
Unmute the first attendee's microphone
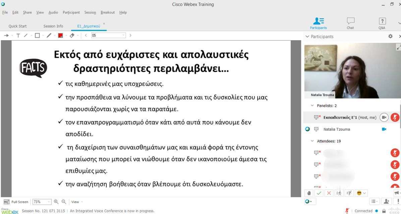[395, 153]
